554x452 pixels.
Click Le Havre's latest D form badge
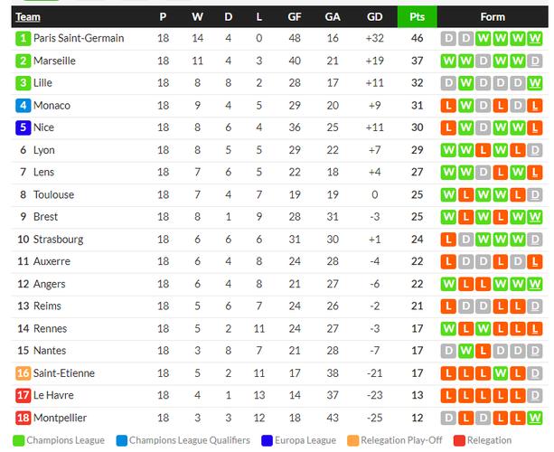[x=534, y=395]
